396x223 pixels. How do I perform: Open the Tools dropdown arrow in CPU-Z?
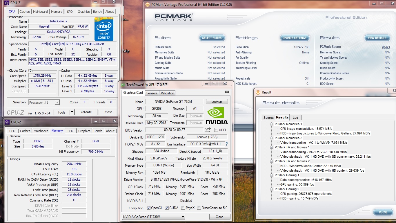[72, 112]
